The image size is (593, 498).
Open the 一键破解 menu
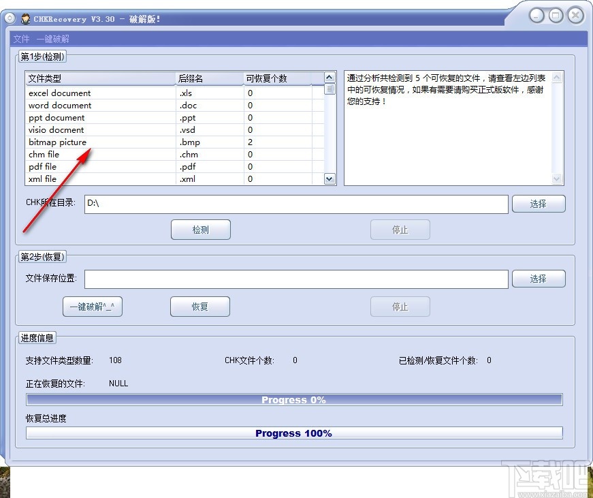click(53, 39)
